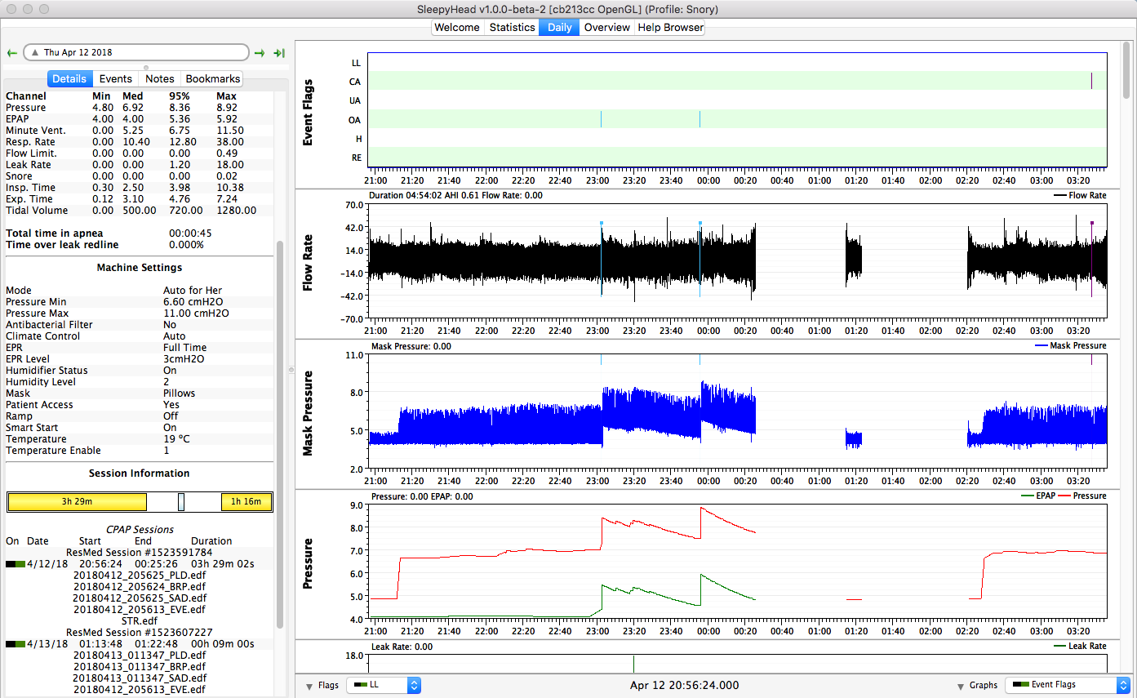Open the Graphs combo box showing Event Flags
The width and height of the screenshot is (1137, 698).
(1068, 685)
